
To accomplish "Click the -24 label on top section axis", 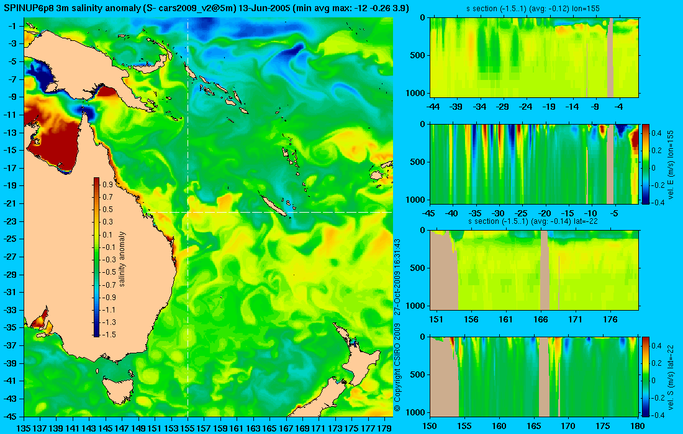I will pyautogui.click(x=525, y=107).
